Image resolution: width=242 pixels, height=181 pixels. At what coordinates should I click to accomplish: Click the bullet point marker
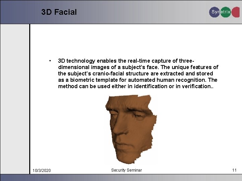(x=50, y=61)
